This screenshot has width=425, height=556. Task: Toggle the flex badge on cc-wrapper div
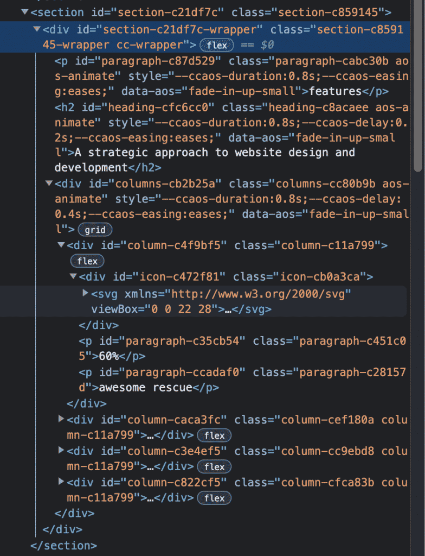pyautogui.click(x=217, y=46)
